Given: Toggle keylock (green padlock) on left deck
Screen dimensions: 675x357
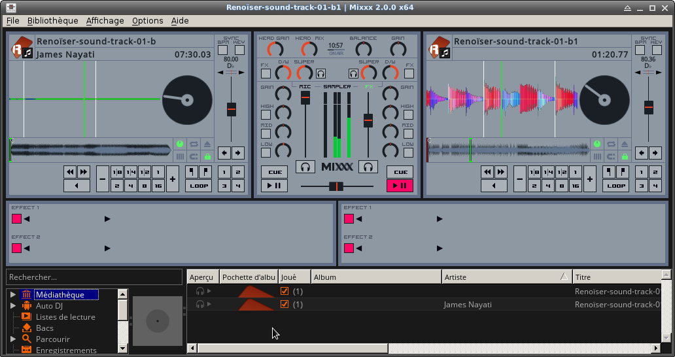Looking at the screenshot, I should [207, 156].
